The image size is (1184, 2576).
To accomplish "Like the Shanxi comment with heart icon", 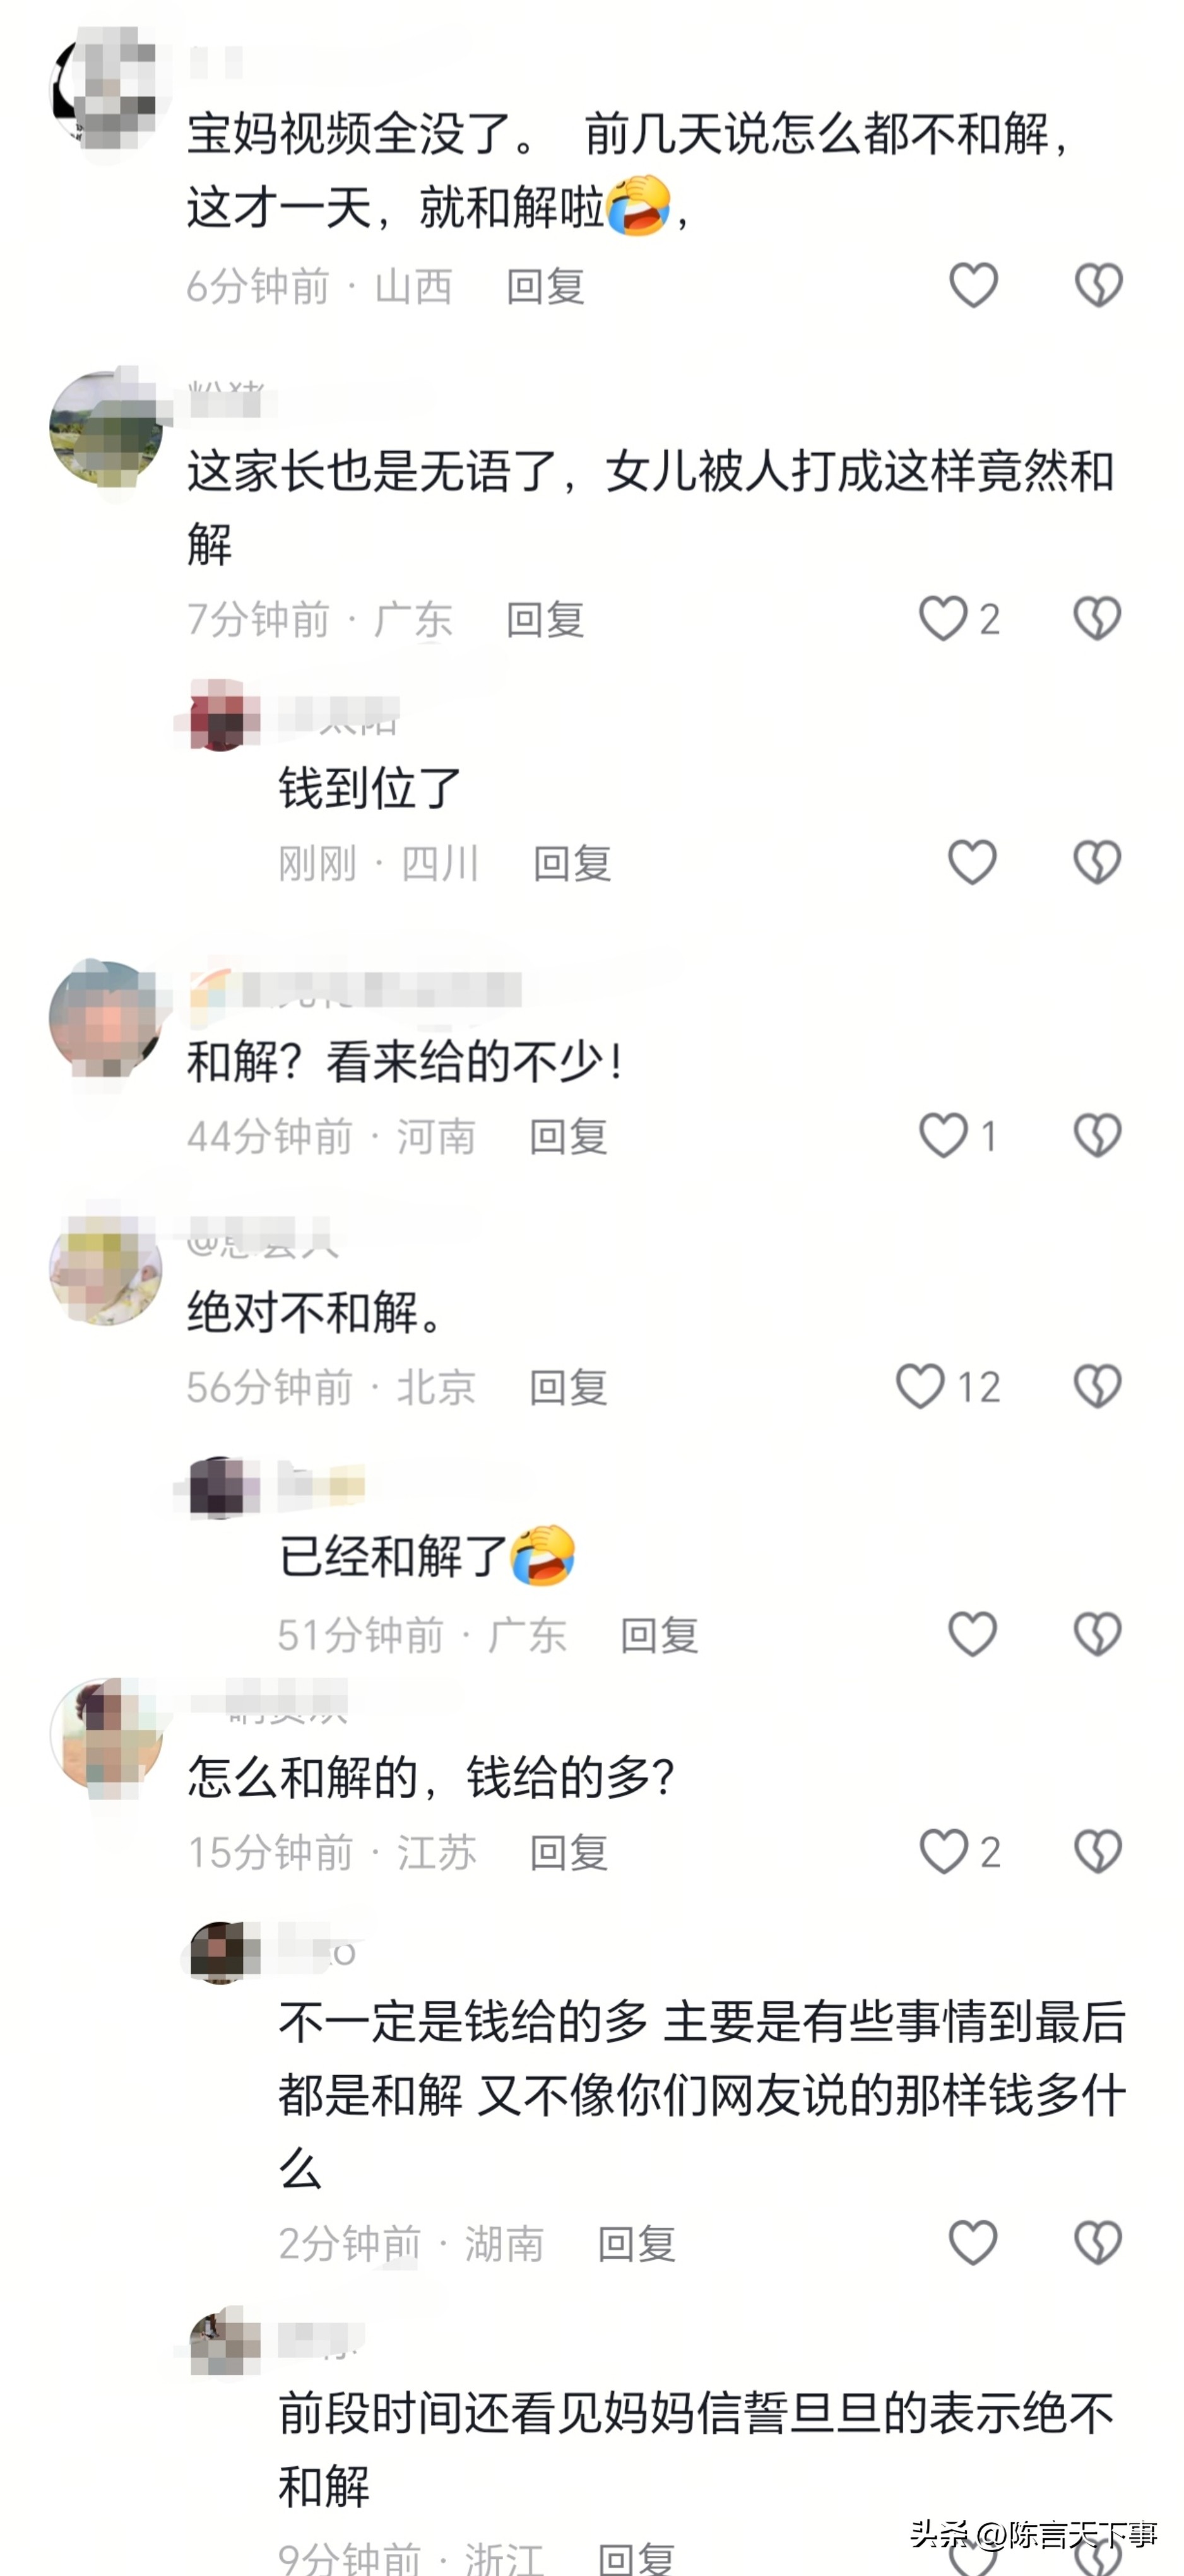I will point(973,286).
